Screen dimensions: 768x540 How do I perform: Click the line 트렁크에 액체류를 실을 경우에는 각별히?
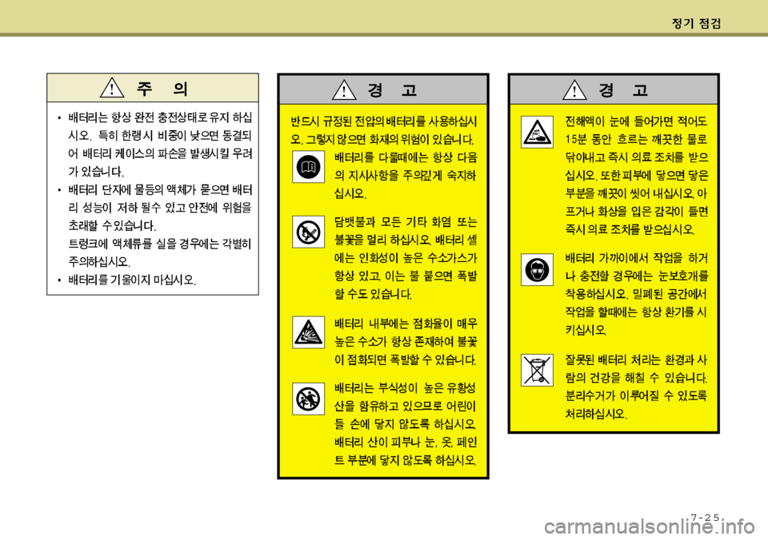tap(160, 244)
